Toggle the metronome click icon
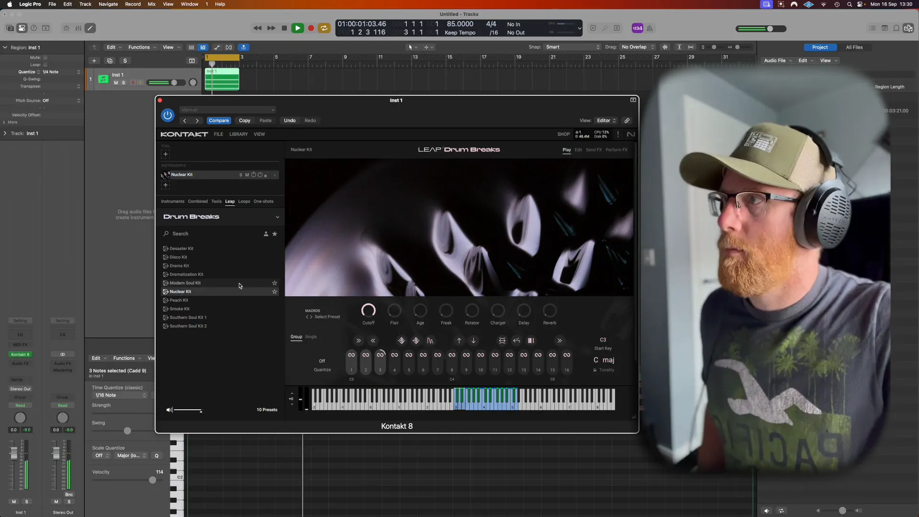 tap(650, 28)
